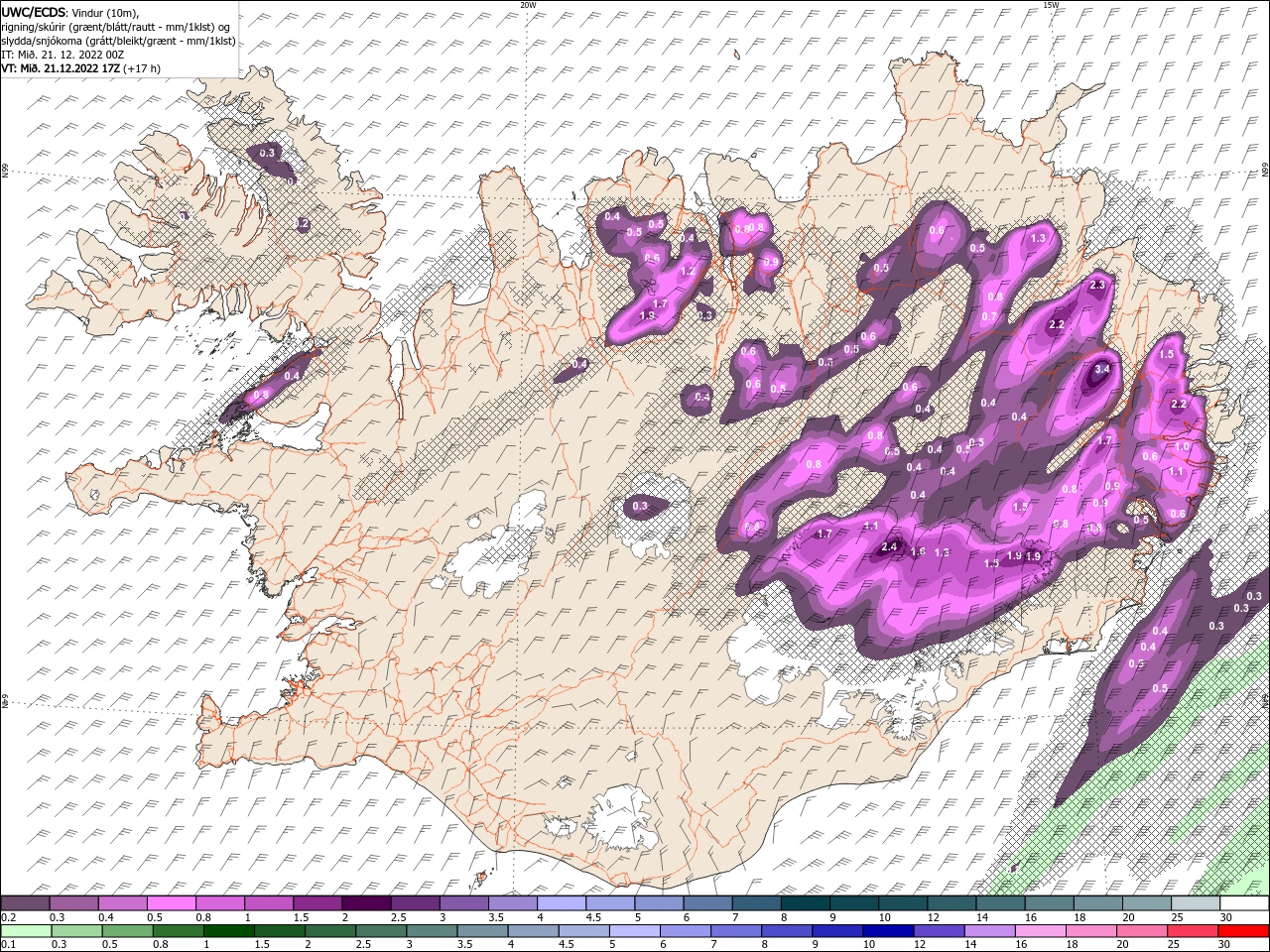Click the 15W longitude label
The width and height of the screenshot is (1270, 952).
[1051, 5]
